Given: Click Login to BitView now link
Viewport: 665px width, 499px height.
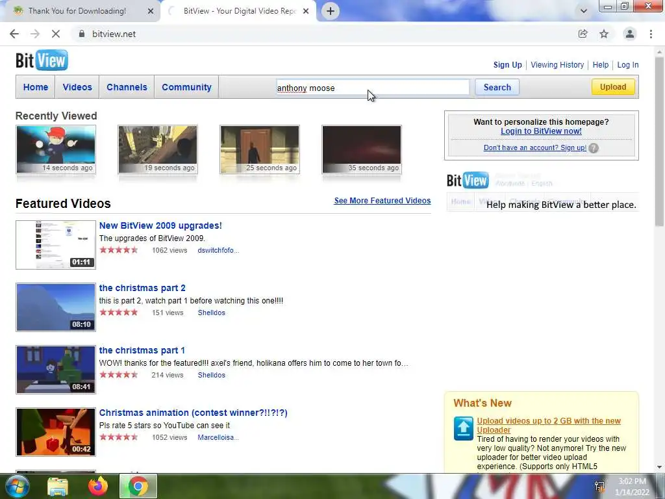Looking at the screenshot, I should pyautogui.click(x=541, y=131).
